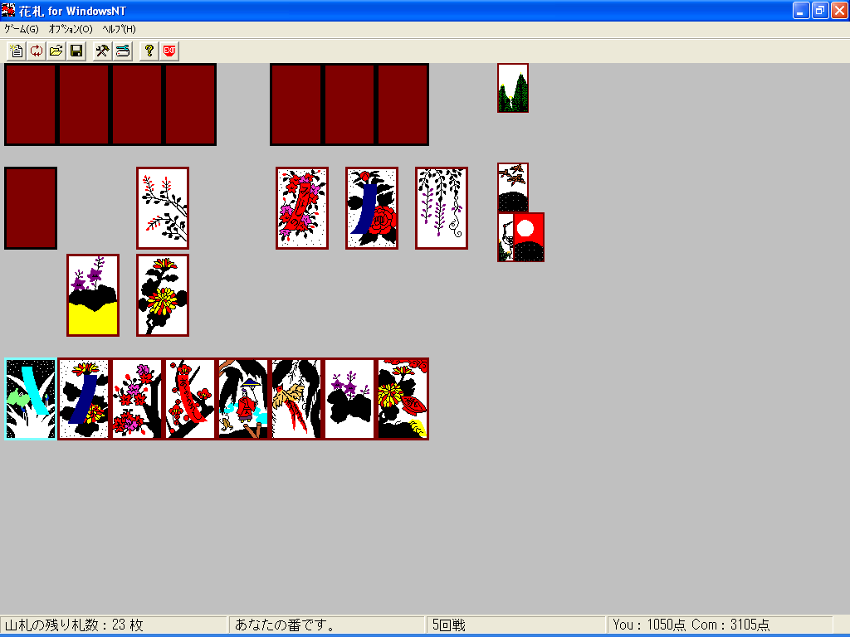Click the yellow paulownia card on the table
This screenshot has width=850, height=637.
pos(93,295)
